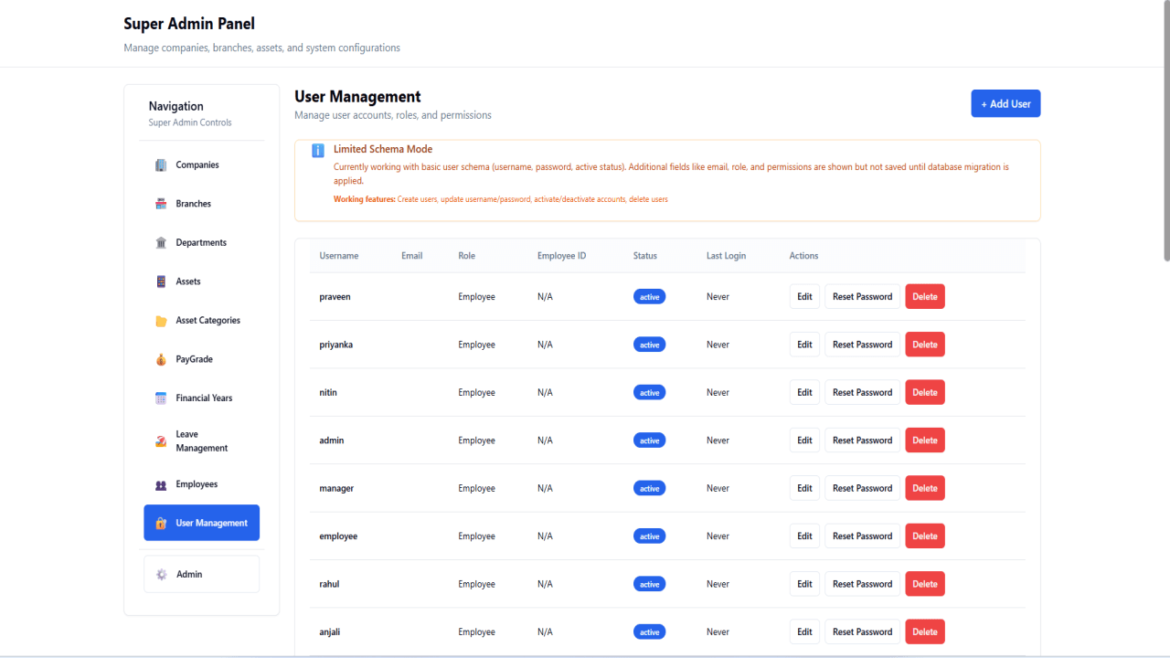Go to Branches in navigation

point(201,204)
